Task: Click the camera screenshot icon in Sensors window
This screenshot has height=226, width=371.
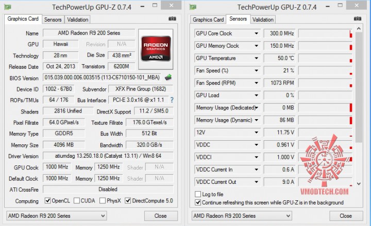Action: click(x=358, y=18)
